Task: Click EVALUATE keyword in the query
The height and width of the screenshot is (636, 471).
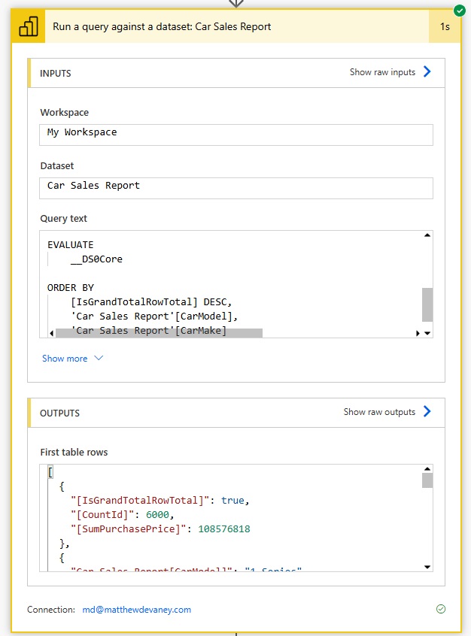Action: [x=70, y=245]
